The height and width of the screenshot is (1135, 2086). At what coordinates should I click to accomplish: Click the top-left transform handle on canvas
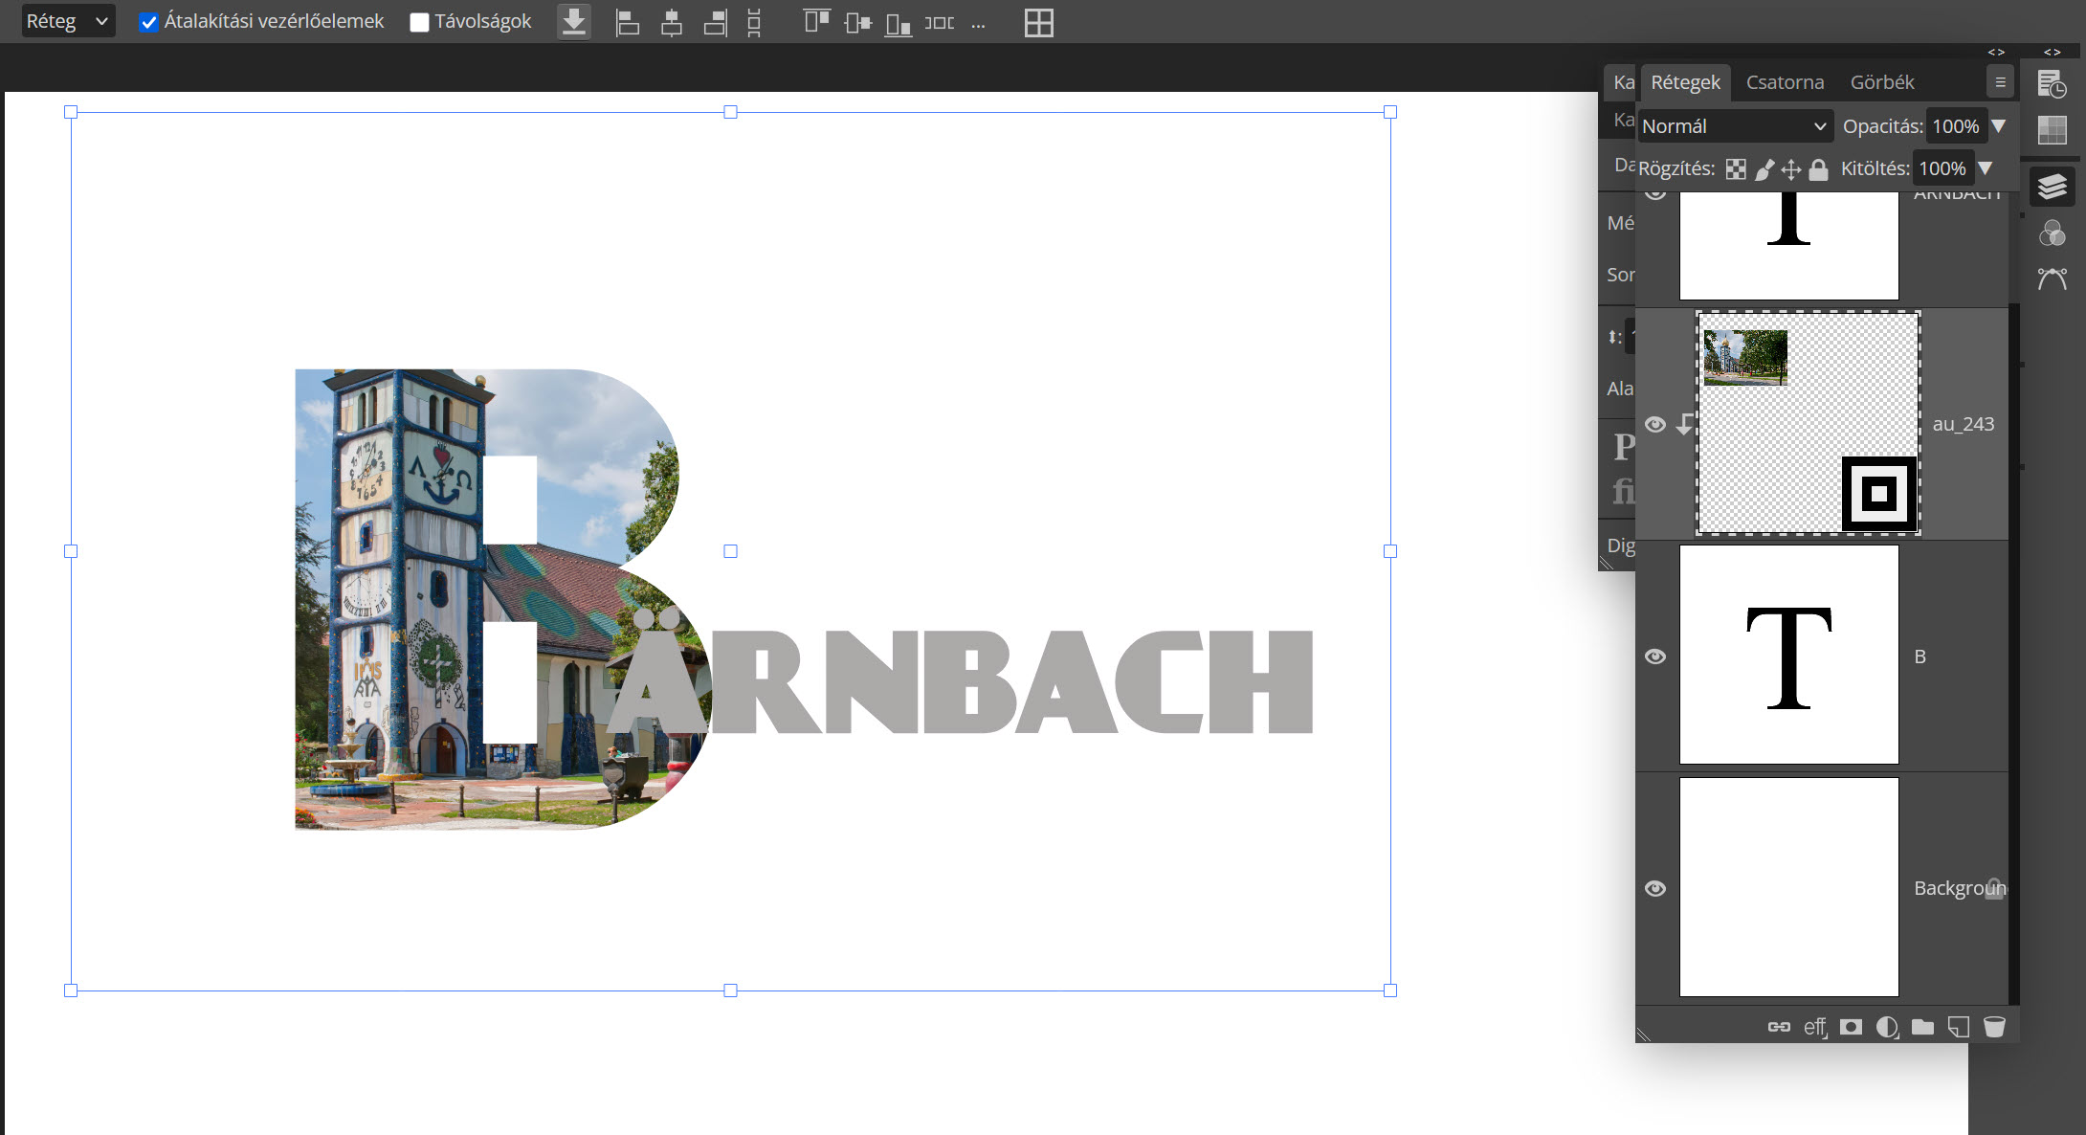(x=71, y=112)
